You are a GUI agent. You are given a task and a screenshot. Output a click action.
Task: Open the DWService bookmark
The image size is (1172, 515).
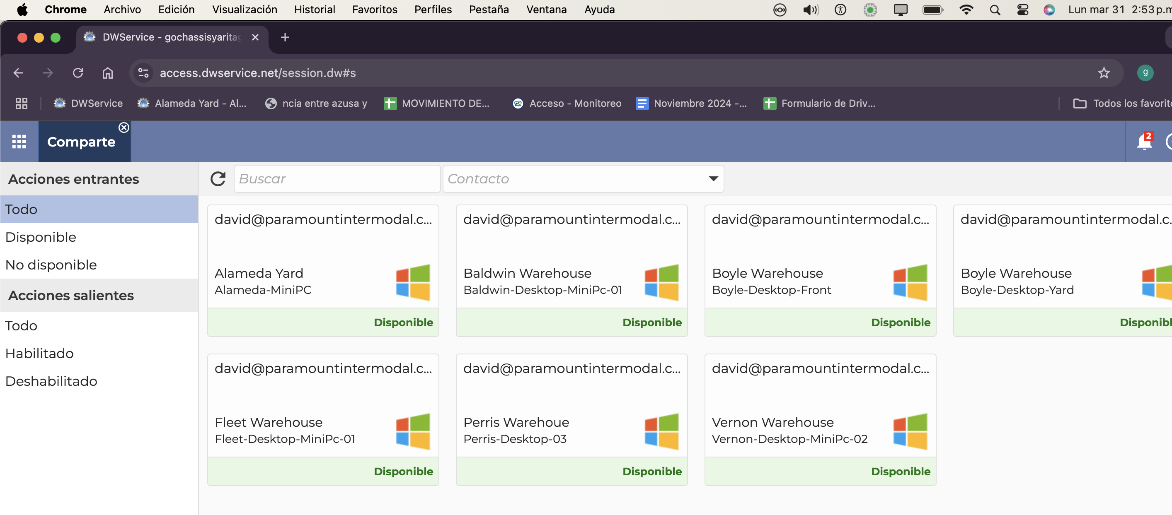[88, 103]
